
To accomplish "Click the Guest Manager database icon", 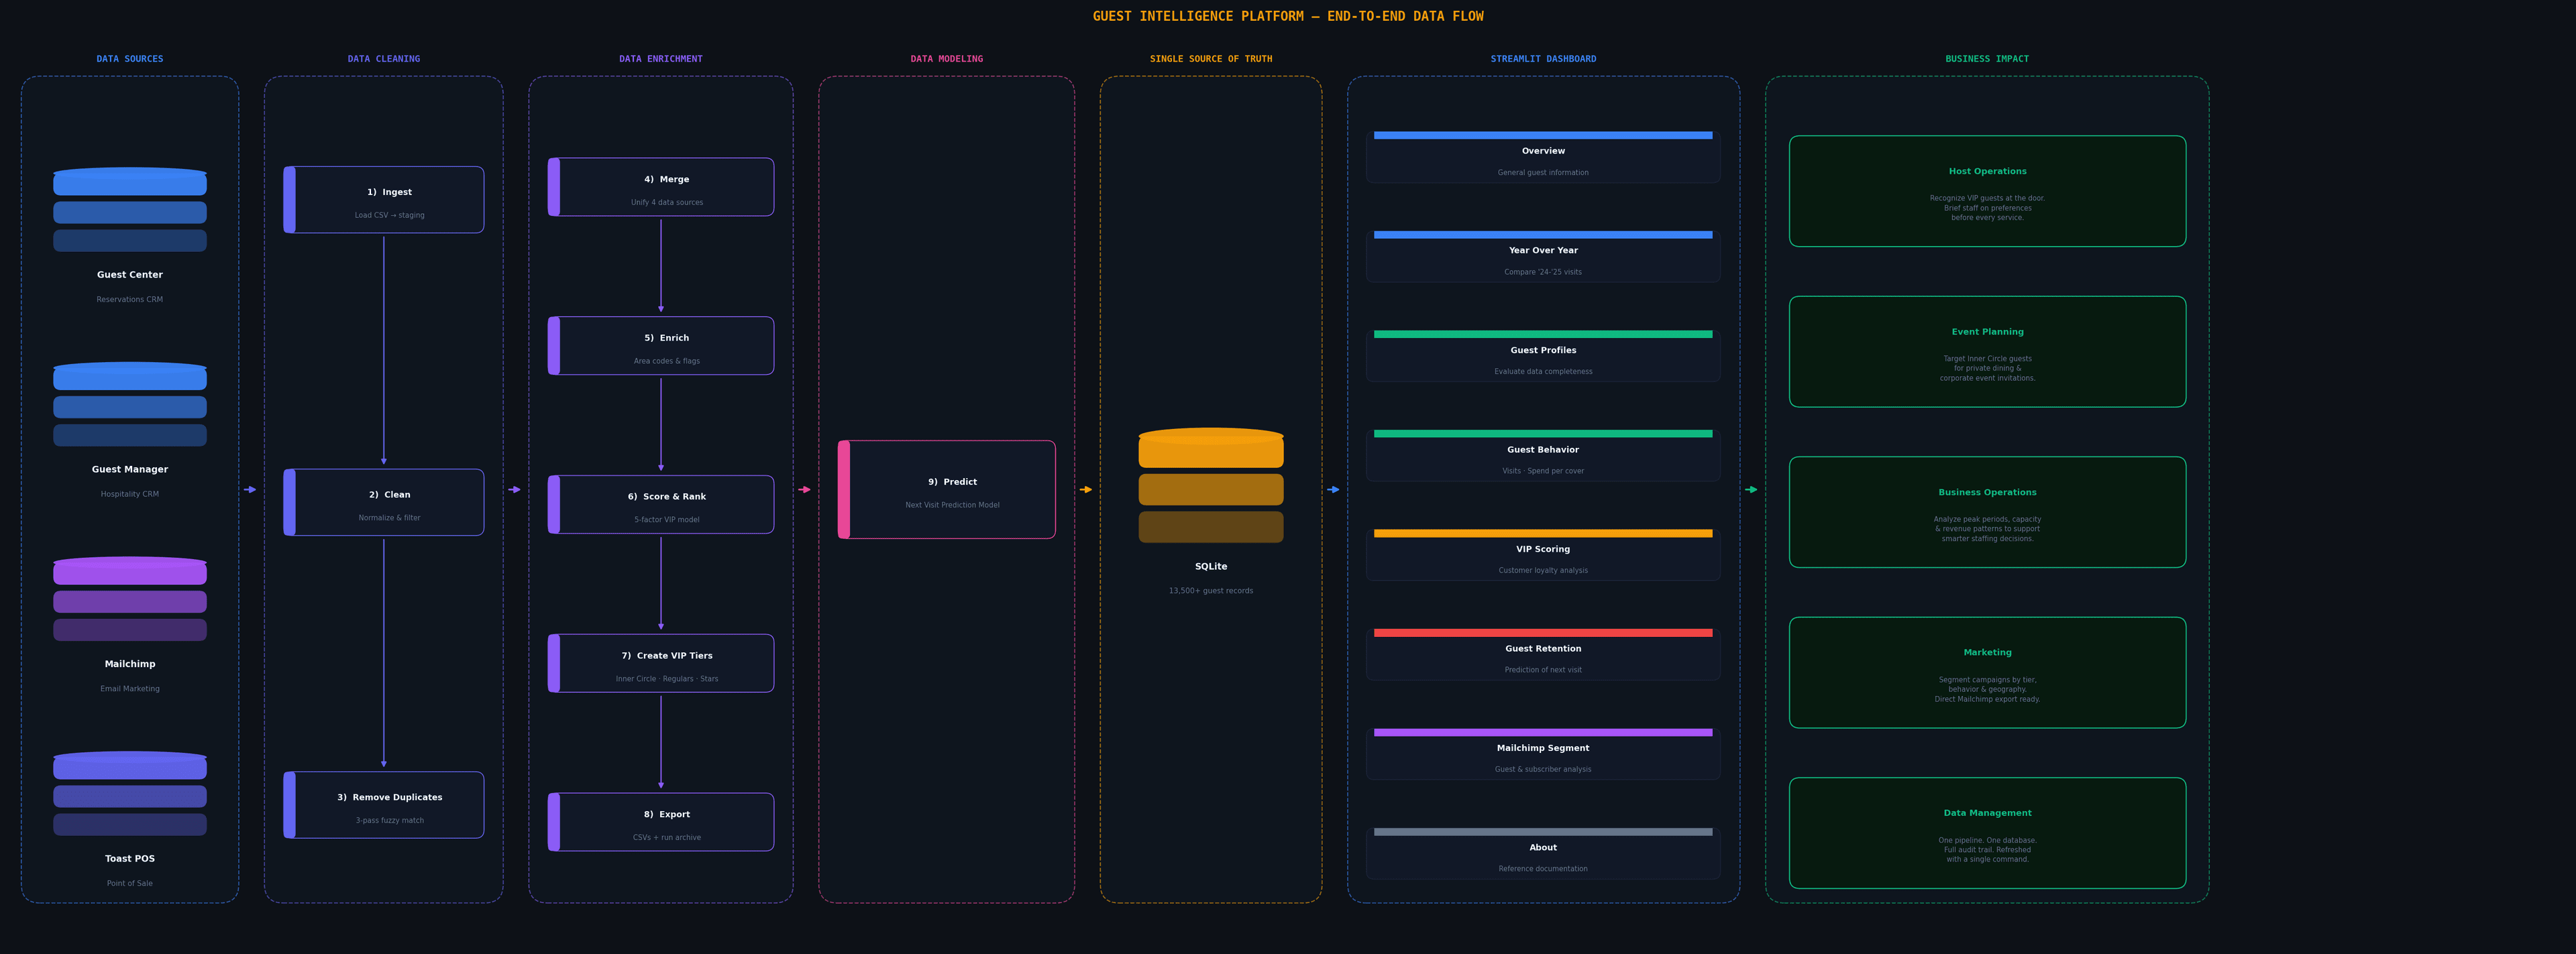I will click(130, 404).
